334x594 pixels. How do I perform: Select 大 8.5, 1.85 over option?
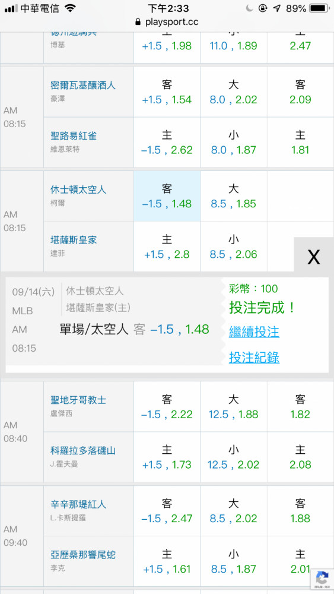(234, 196)
